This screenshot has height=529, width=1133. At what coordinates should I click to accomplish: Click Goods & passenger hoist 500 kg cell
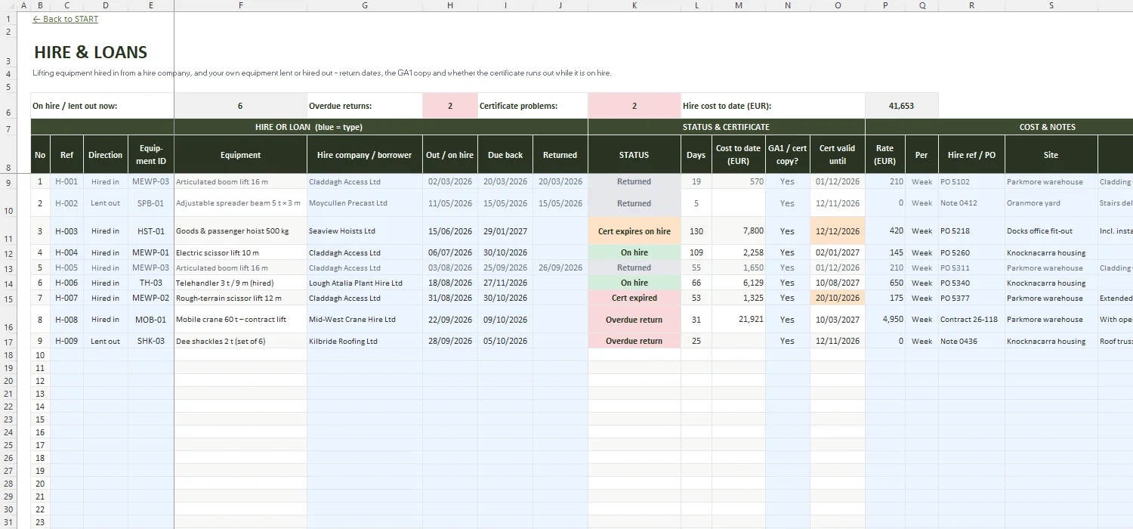click(240, 231)
